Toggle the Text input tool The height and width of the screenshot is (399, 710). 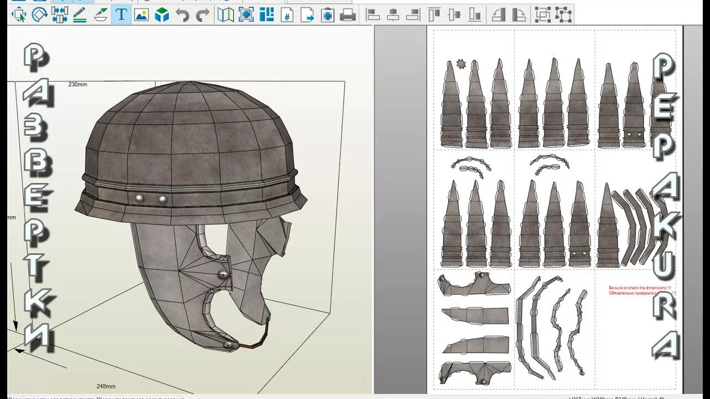coord(121,15)
